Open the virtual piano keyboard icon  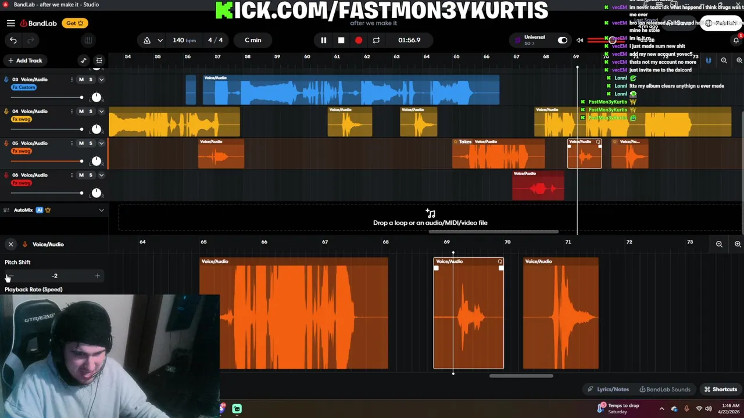coord(88,40)
